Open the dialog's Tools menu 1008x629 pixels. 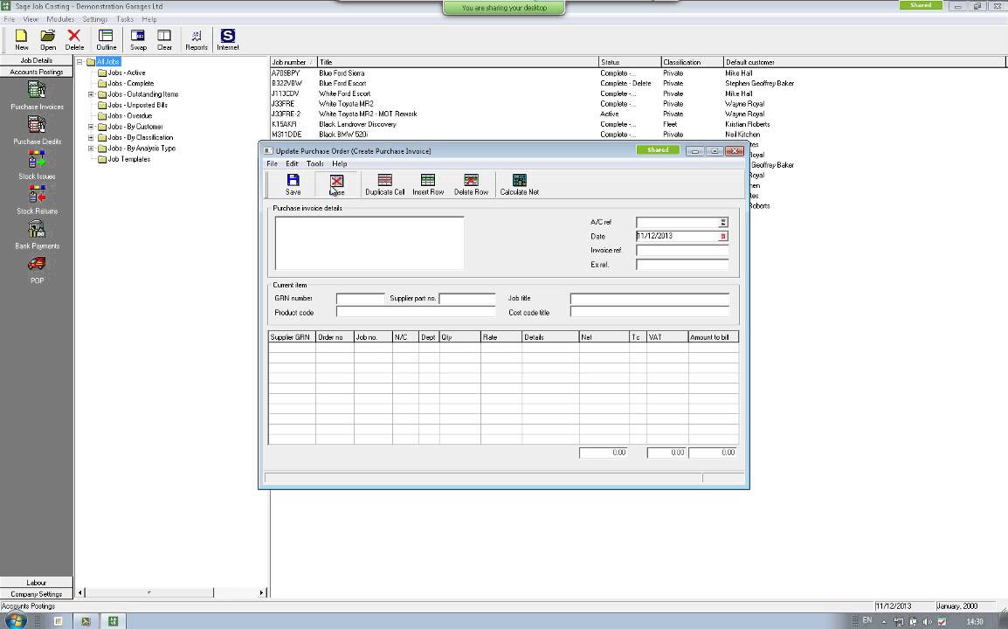[315, 164]
